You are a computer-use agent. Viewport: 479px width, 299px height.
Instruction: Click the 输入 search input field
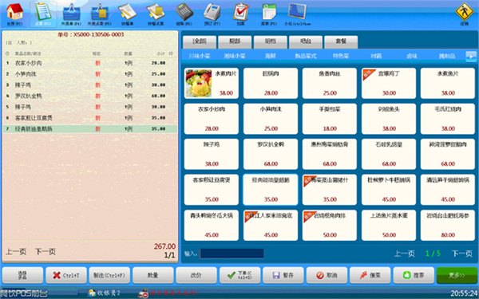(232, 254)
